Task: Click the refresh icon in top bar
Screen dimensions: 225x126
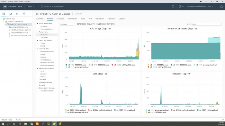Action: [173, 7]
